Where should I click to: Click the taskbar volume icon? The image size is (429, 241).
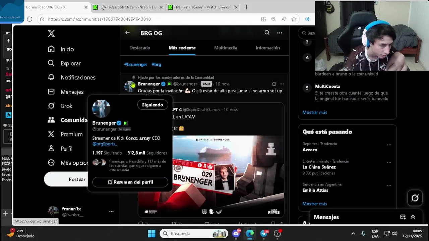click(x=395, y=234)
